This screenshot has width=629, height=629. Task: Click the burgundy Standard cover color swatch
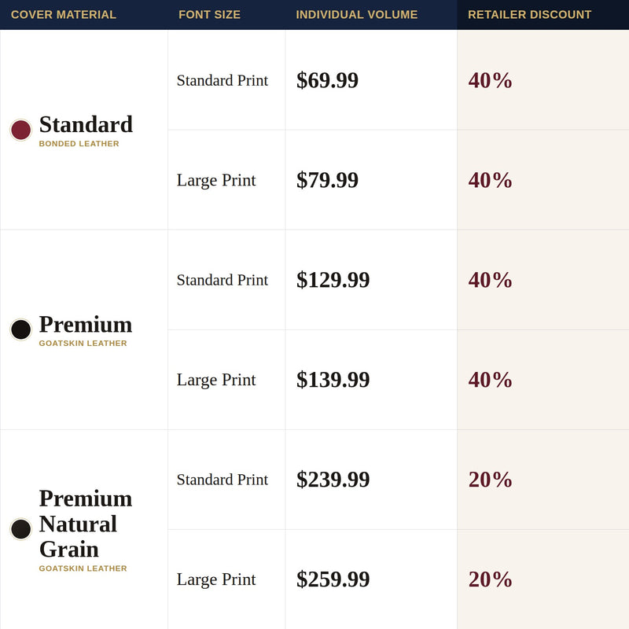pyautogui.click(x=21, y=130)
